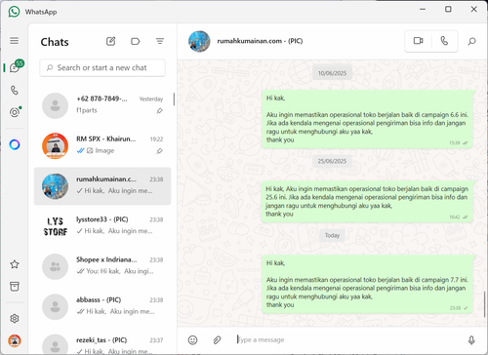Screen dimensions: 488x355
Task: Select message about campaign 25.6
Action: (x=367, y=202)
